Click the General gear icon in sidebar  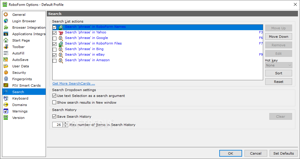pyautogui.click(x=6, y=15)
